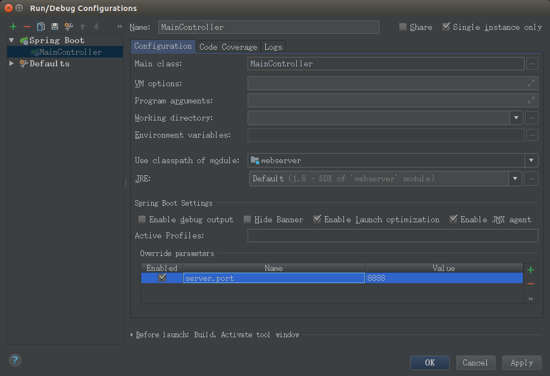
Task: Click the Active Profiles input field
Action: pyautogui.click(x=393, y=236)
